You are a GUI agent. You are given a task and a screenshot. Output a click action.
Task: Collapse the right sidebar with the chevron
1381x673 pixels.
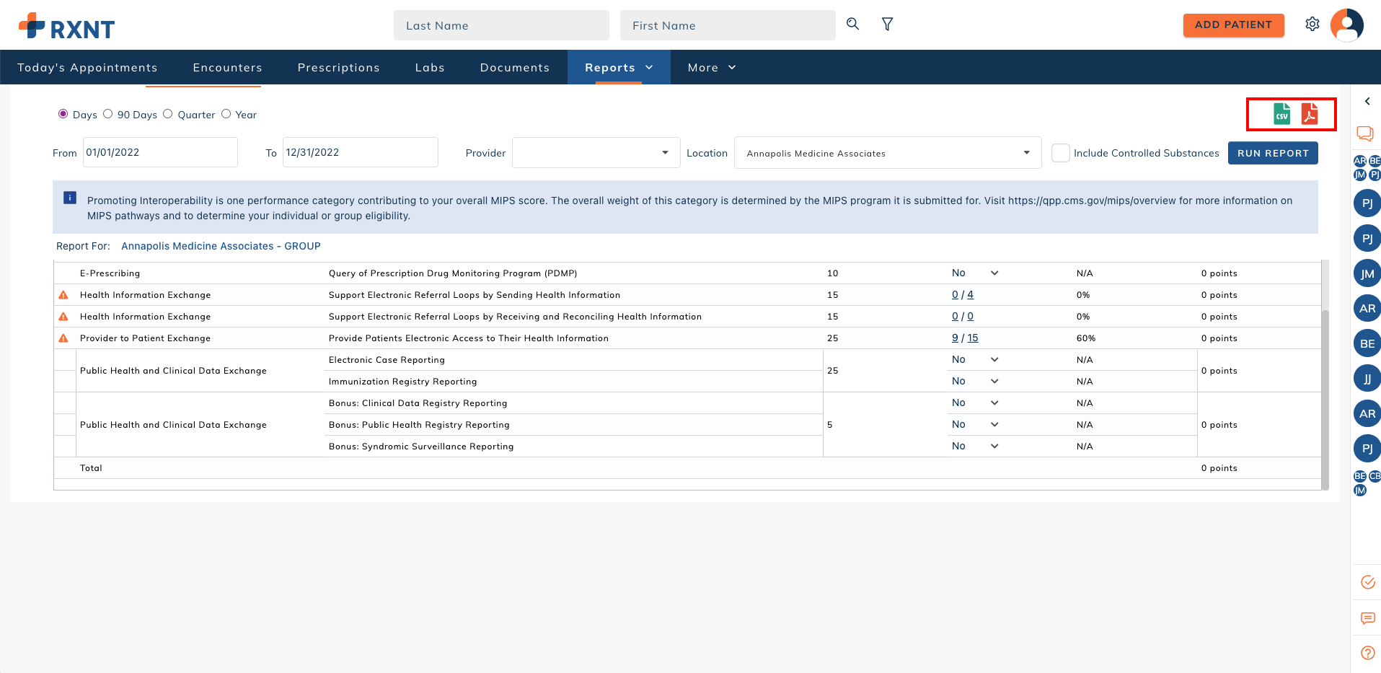pyautogui.click(x=1367, y=102)
